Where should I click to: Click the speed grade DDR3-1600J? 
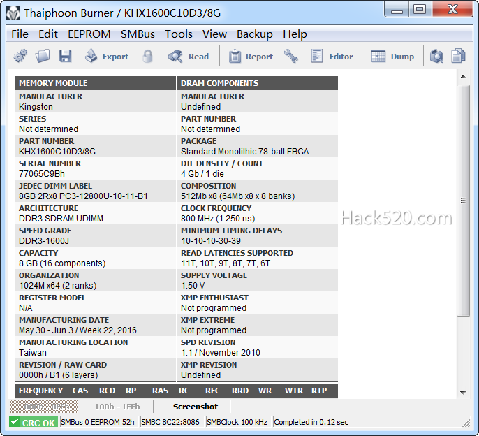tap(44, 240)
